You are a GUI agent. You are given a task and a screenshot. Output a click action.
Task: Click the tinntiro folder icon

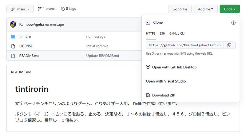point(13,37)
